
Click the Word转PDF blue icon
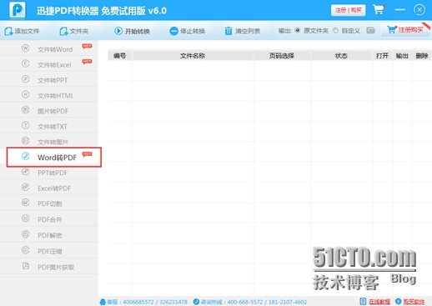pyautogui.click(x=26, y=156)
